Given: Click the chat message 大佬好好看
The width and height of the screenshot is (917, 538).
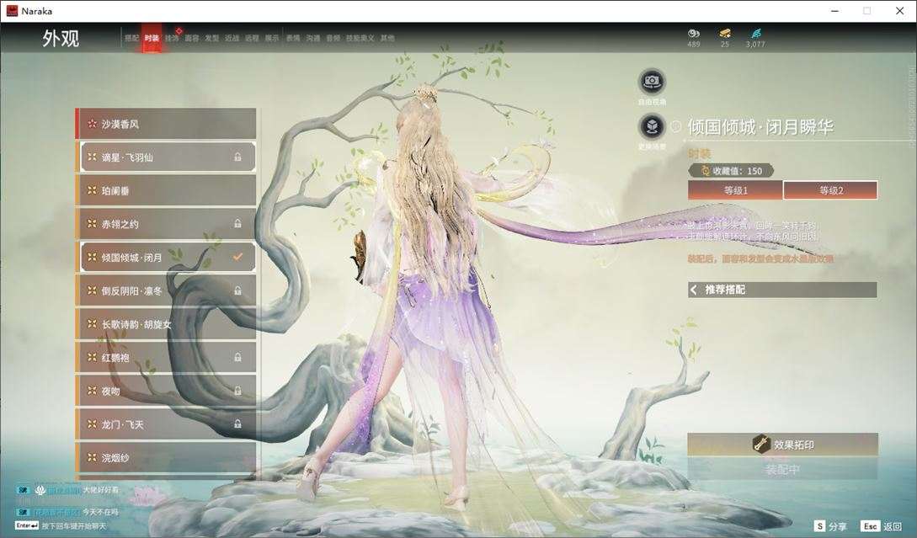Looking at the screenshot, I should [100, 489].
